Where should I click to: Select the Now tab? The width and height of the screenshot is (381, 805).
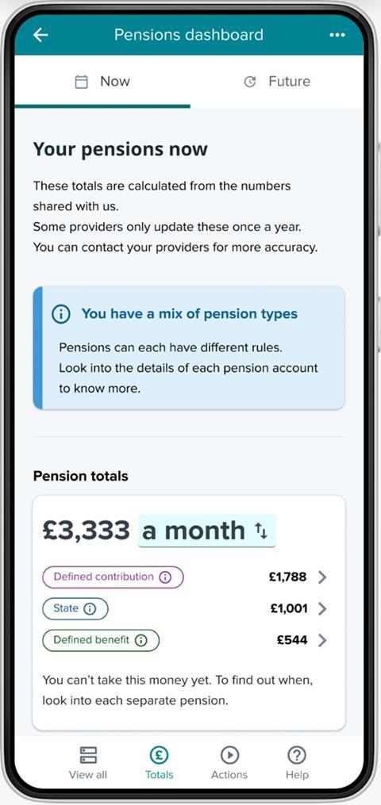[102, 82]
